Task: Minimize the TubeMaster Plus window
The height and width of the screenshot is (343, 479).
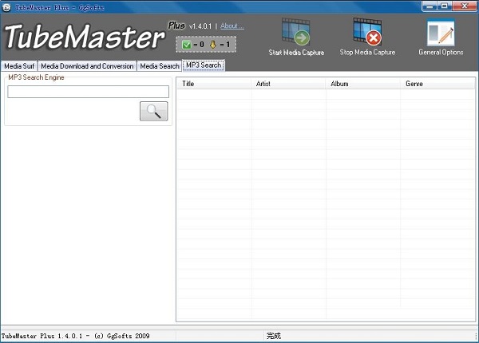Action: tap(430, 6)
